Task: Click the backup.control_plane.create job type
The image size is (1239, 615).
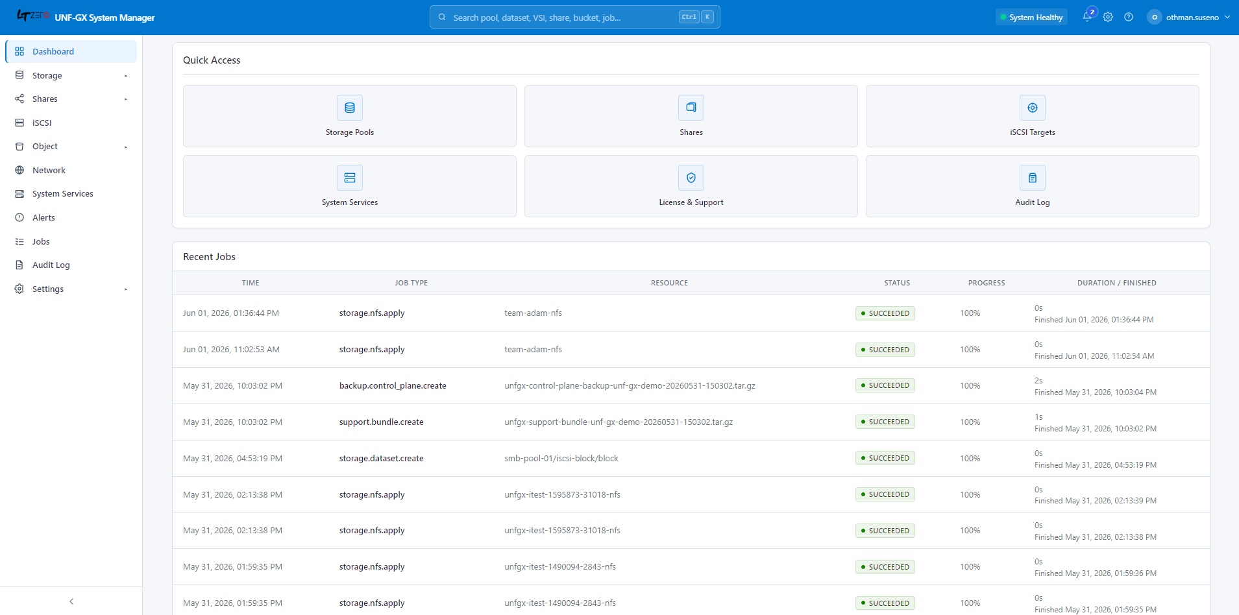Action: click(x=393, y=386)
